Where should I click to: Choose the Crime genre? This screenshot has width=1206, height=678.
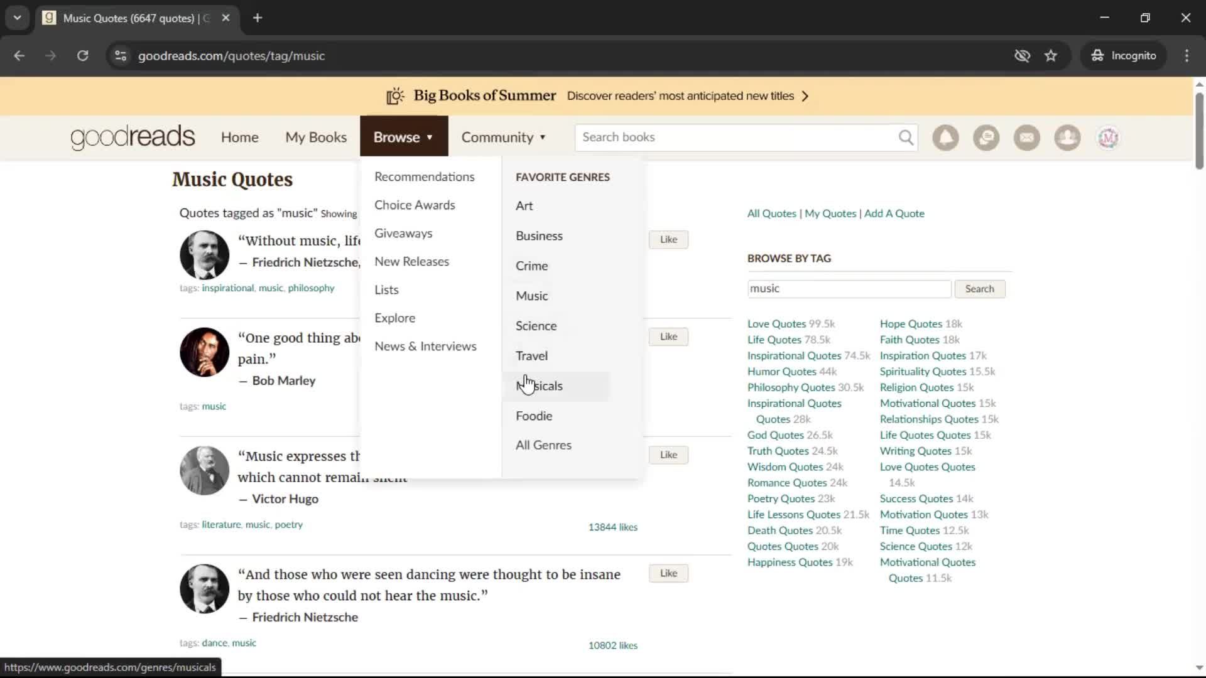pyautogui.click(x=531, y=266)
